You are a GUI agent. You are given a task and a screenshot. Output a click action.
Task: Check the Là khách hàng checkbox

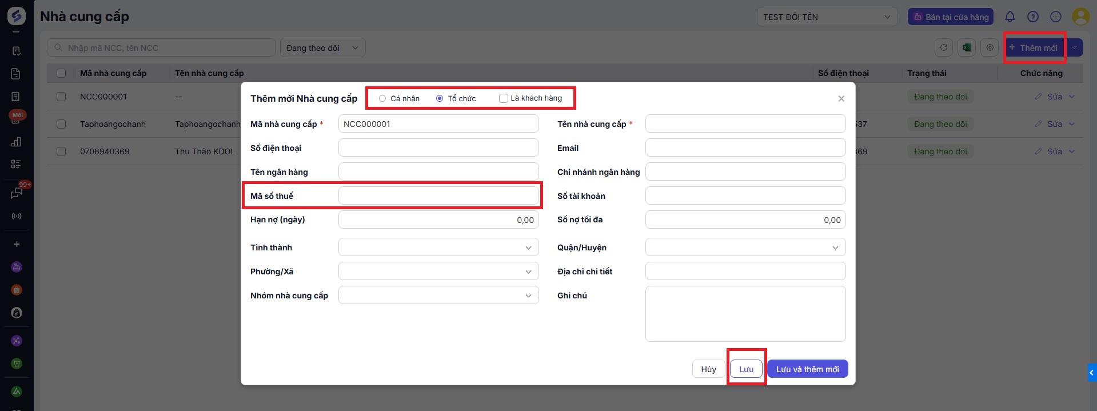tap(504, 98)
